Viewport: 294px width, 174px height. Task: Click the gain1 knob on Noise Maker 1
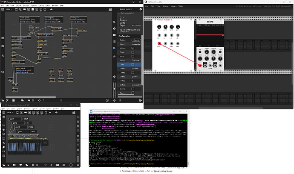(x=159, y=26)
